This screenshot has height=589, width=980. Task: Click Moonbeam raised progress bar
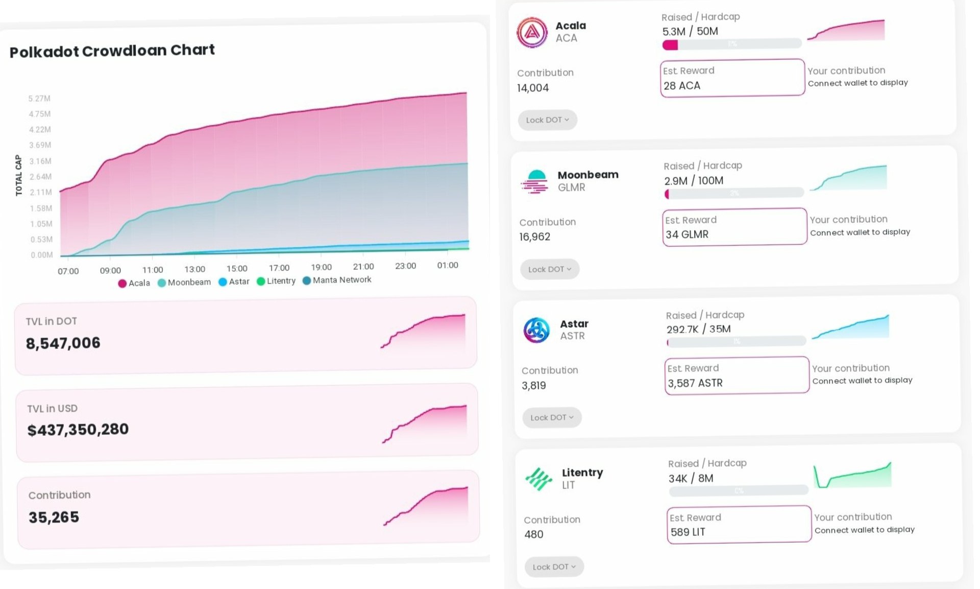(x=734, y=194)
